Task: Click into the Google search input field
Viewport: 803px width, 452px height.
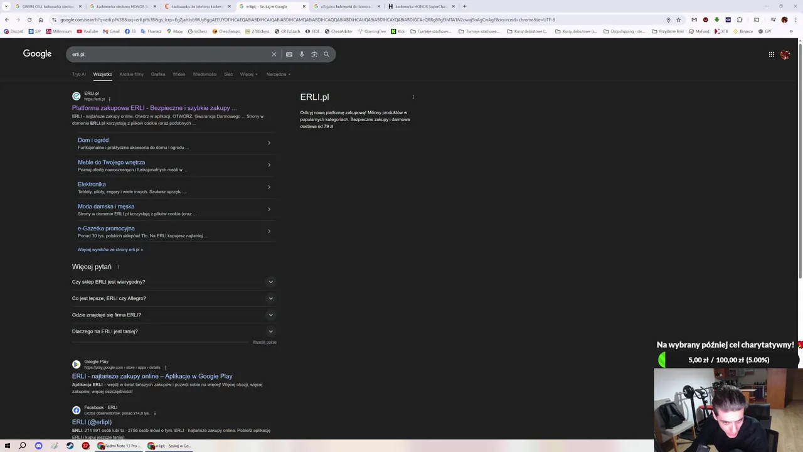Action: click(169, 55)
